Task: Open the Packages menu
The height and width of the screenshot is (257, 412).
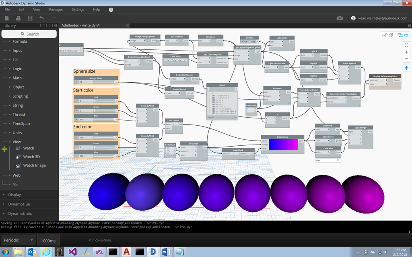Action: (x=56, y=9)
